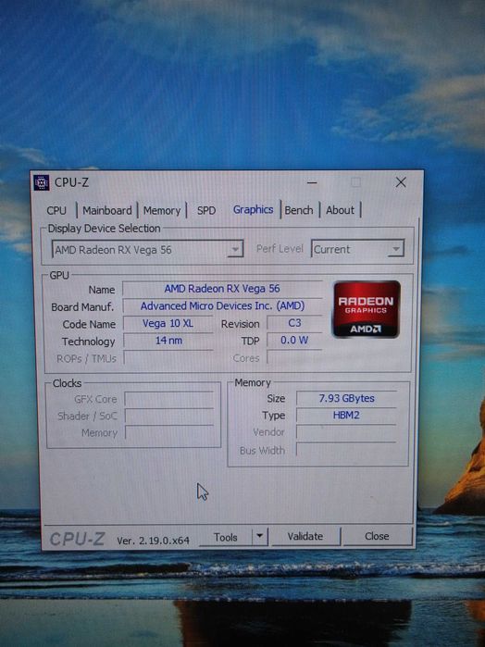Minimize the CPU-Z window

click(313, 182)
